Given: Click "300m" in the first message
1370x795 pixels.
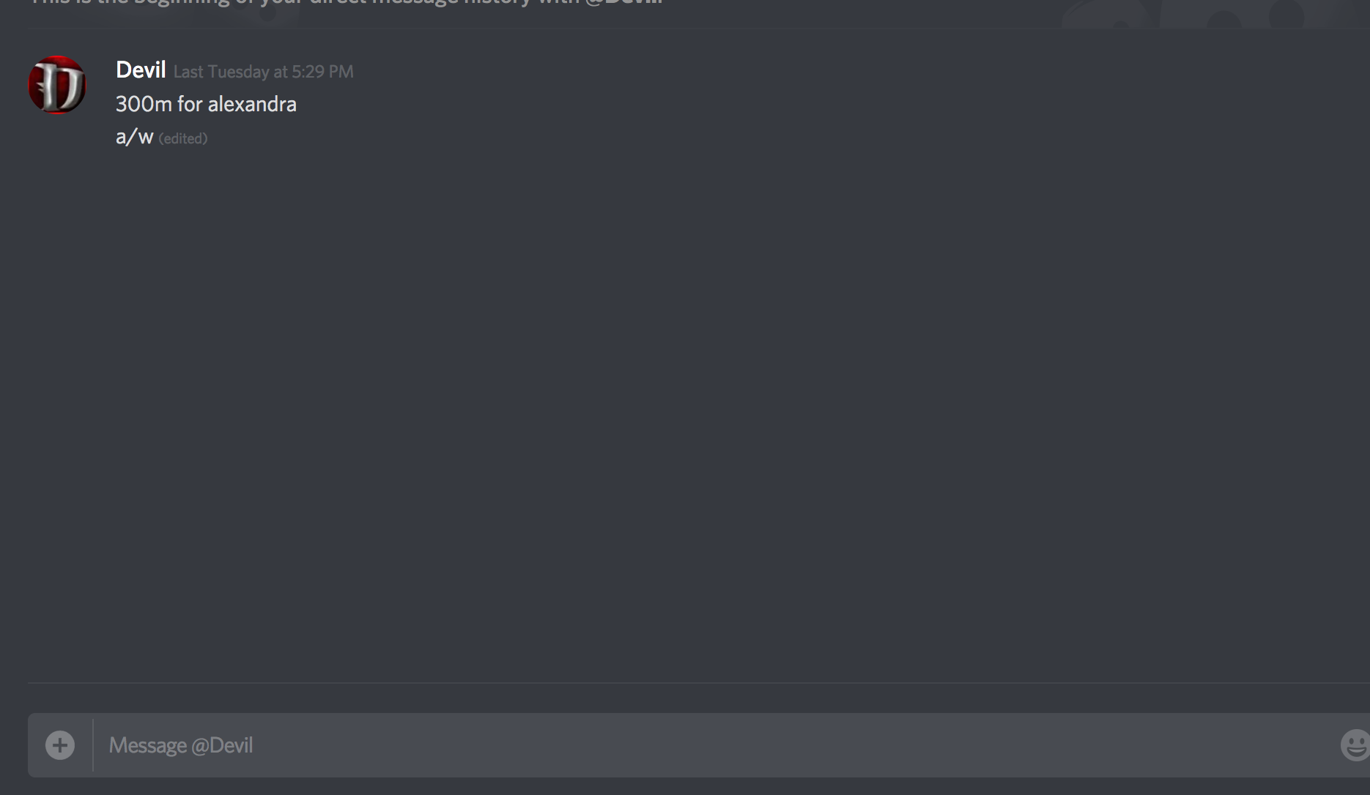Looking at the screenshot, I should [144, 105].
